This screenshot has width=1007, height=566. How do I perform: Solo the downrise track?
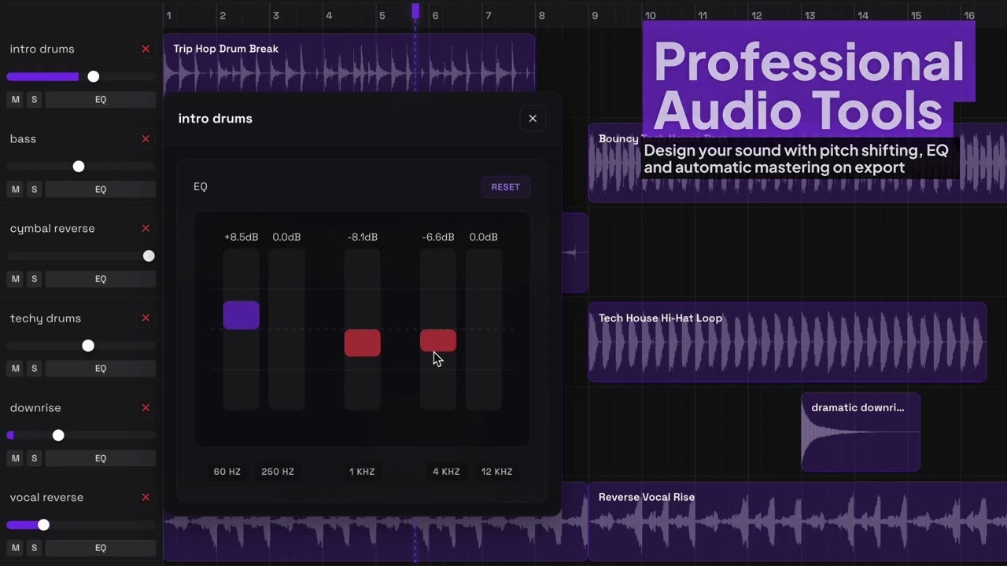(34, 458)
